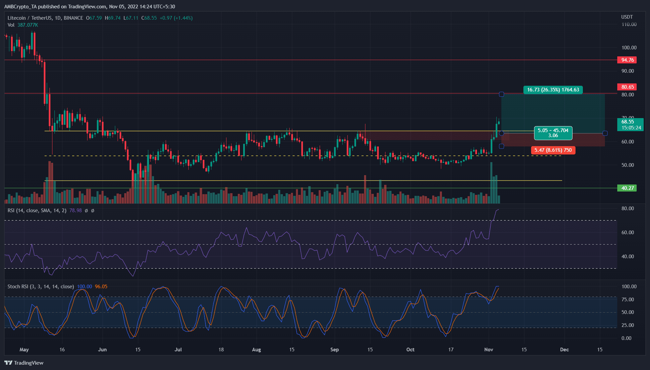The image size is (650, 370).
Task: Click the May date label on time axis
Action: pyautogui.click(x=24, y=350)
